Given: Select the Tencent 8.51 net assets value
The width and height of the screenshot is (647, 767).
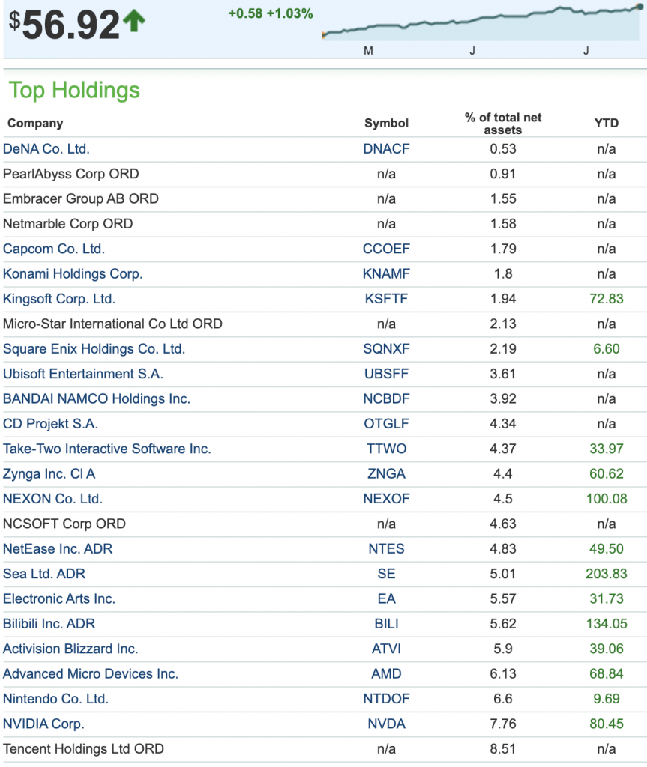Looking at the screenshot, I should [503, 748].
